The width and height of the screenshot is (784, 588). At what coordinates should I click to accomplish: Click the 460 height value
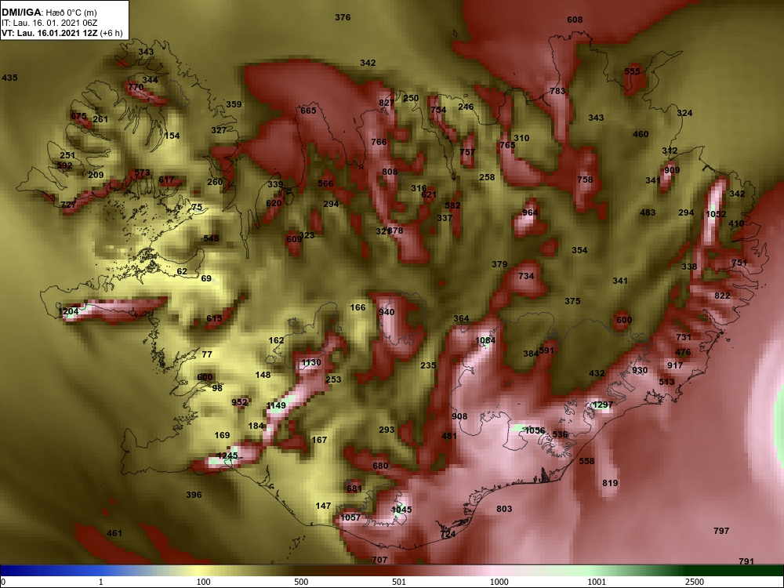click(641, 134)
